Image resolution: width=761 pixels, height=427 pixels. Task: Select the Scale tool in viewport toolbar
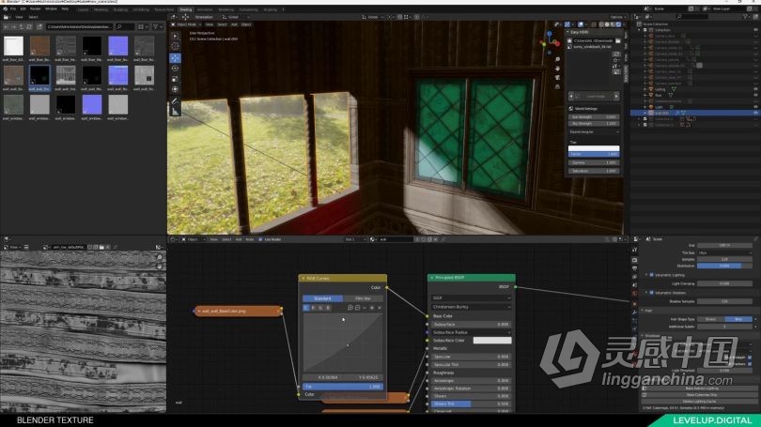175,79
